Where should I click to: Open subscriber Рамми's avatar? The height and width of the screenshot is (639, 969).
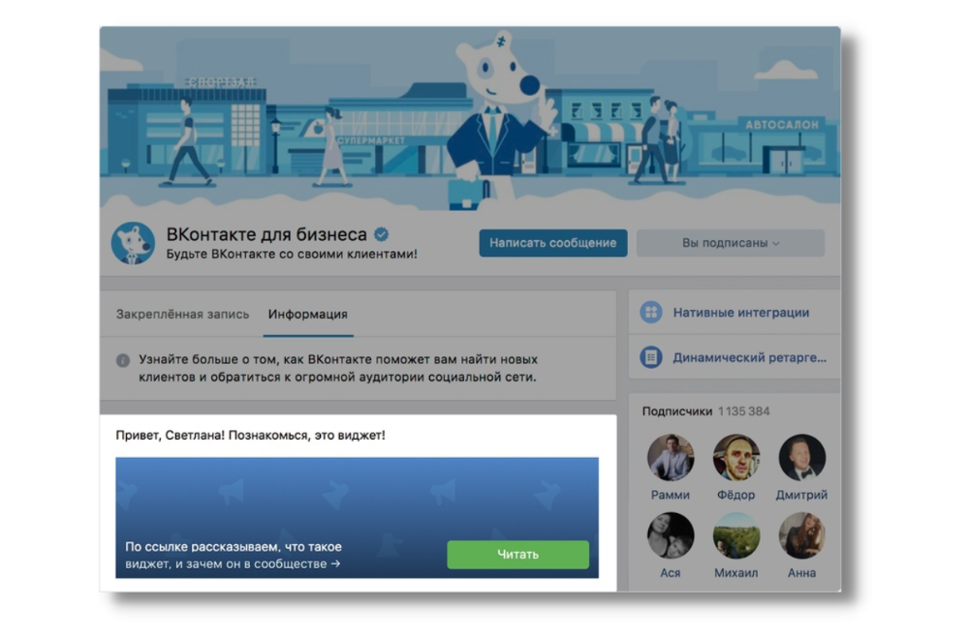671,458
